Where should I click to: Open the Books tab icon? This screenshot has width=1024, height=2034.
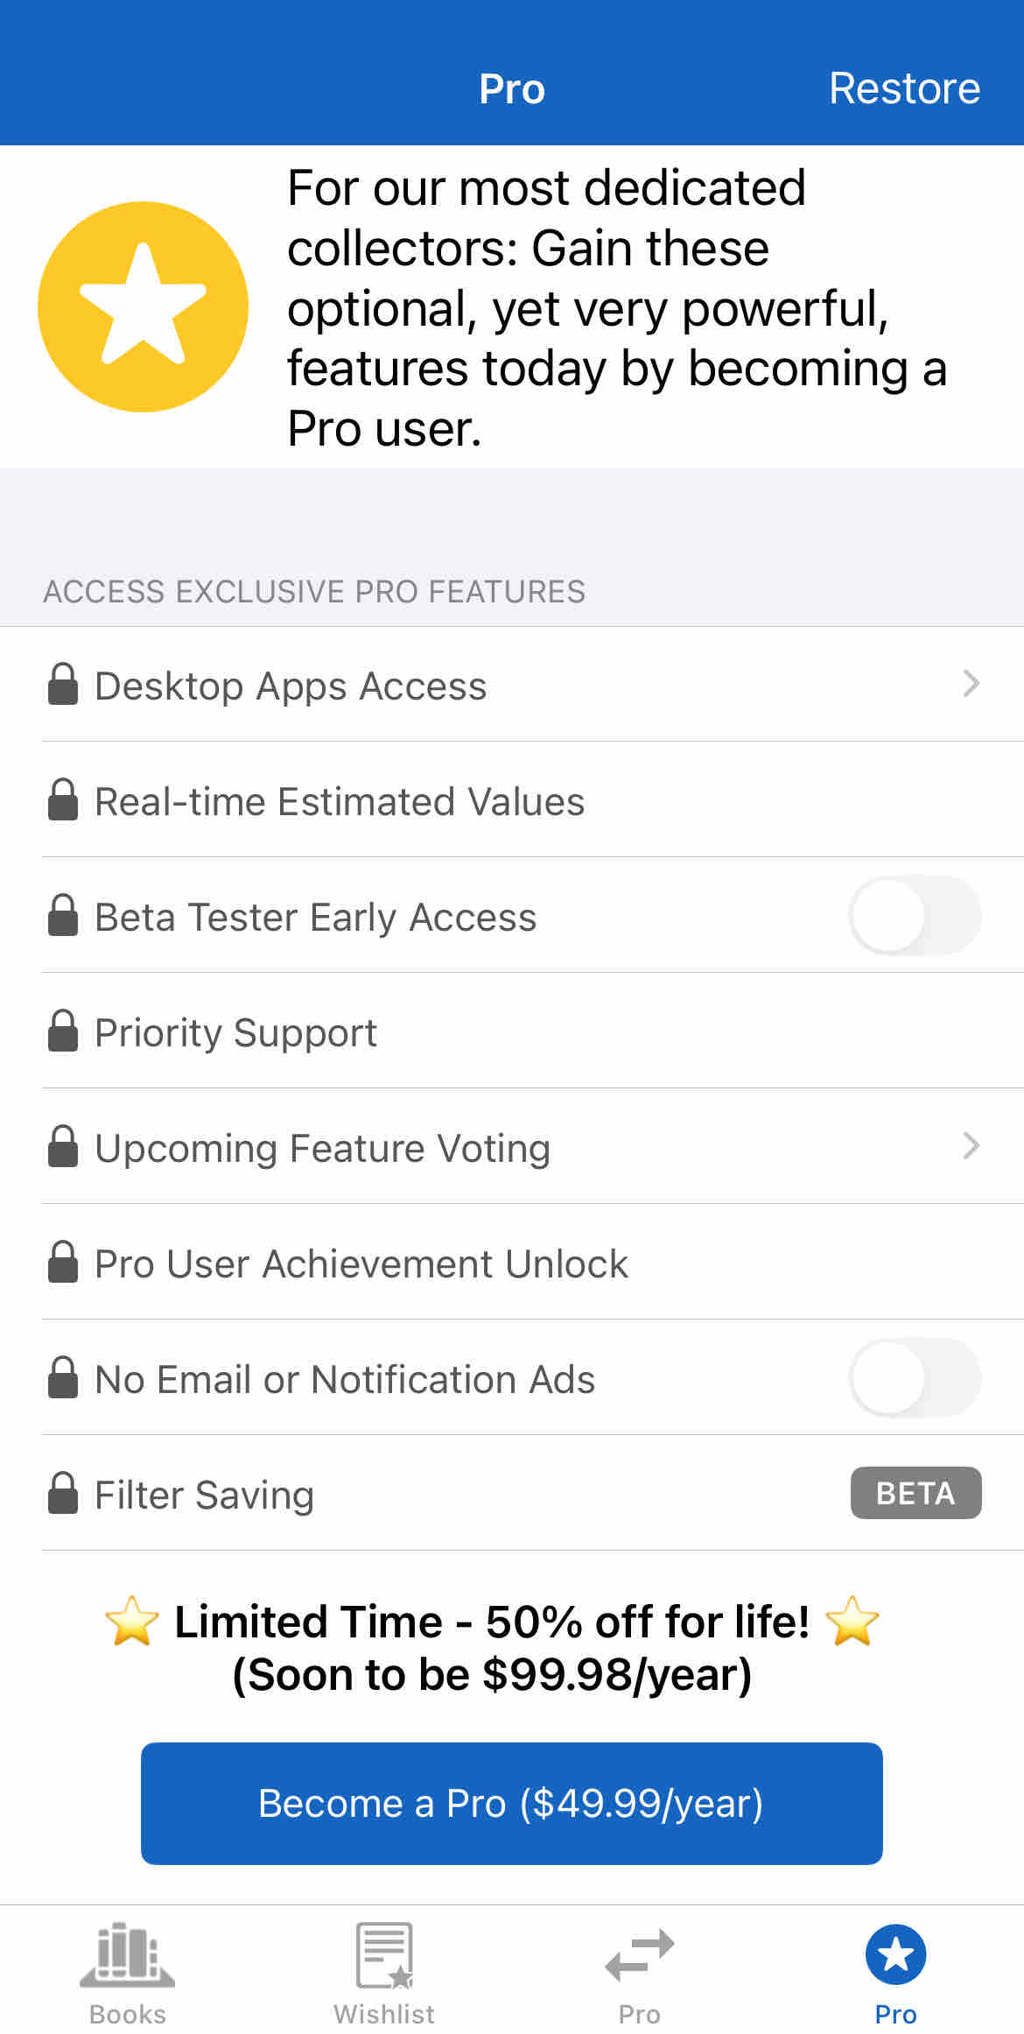pyautogui.click(x=128, y=1956)
